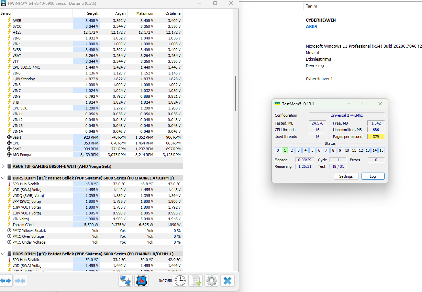Click the Şasi1 fan icon
The width and height of the screenshot is (422, 292).
[9, 137]
